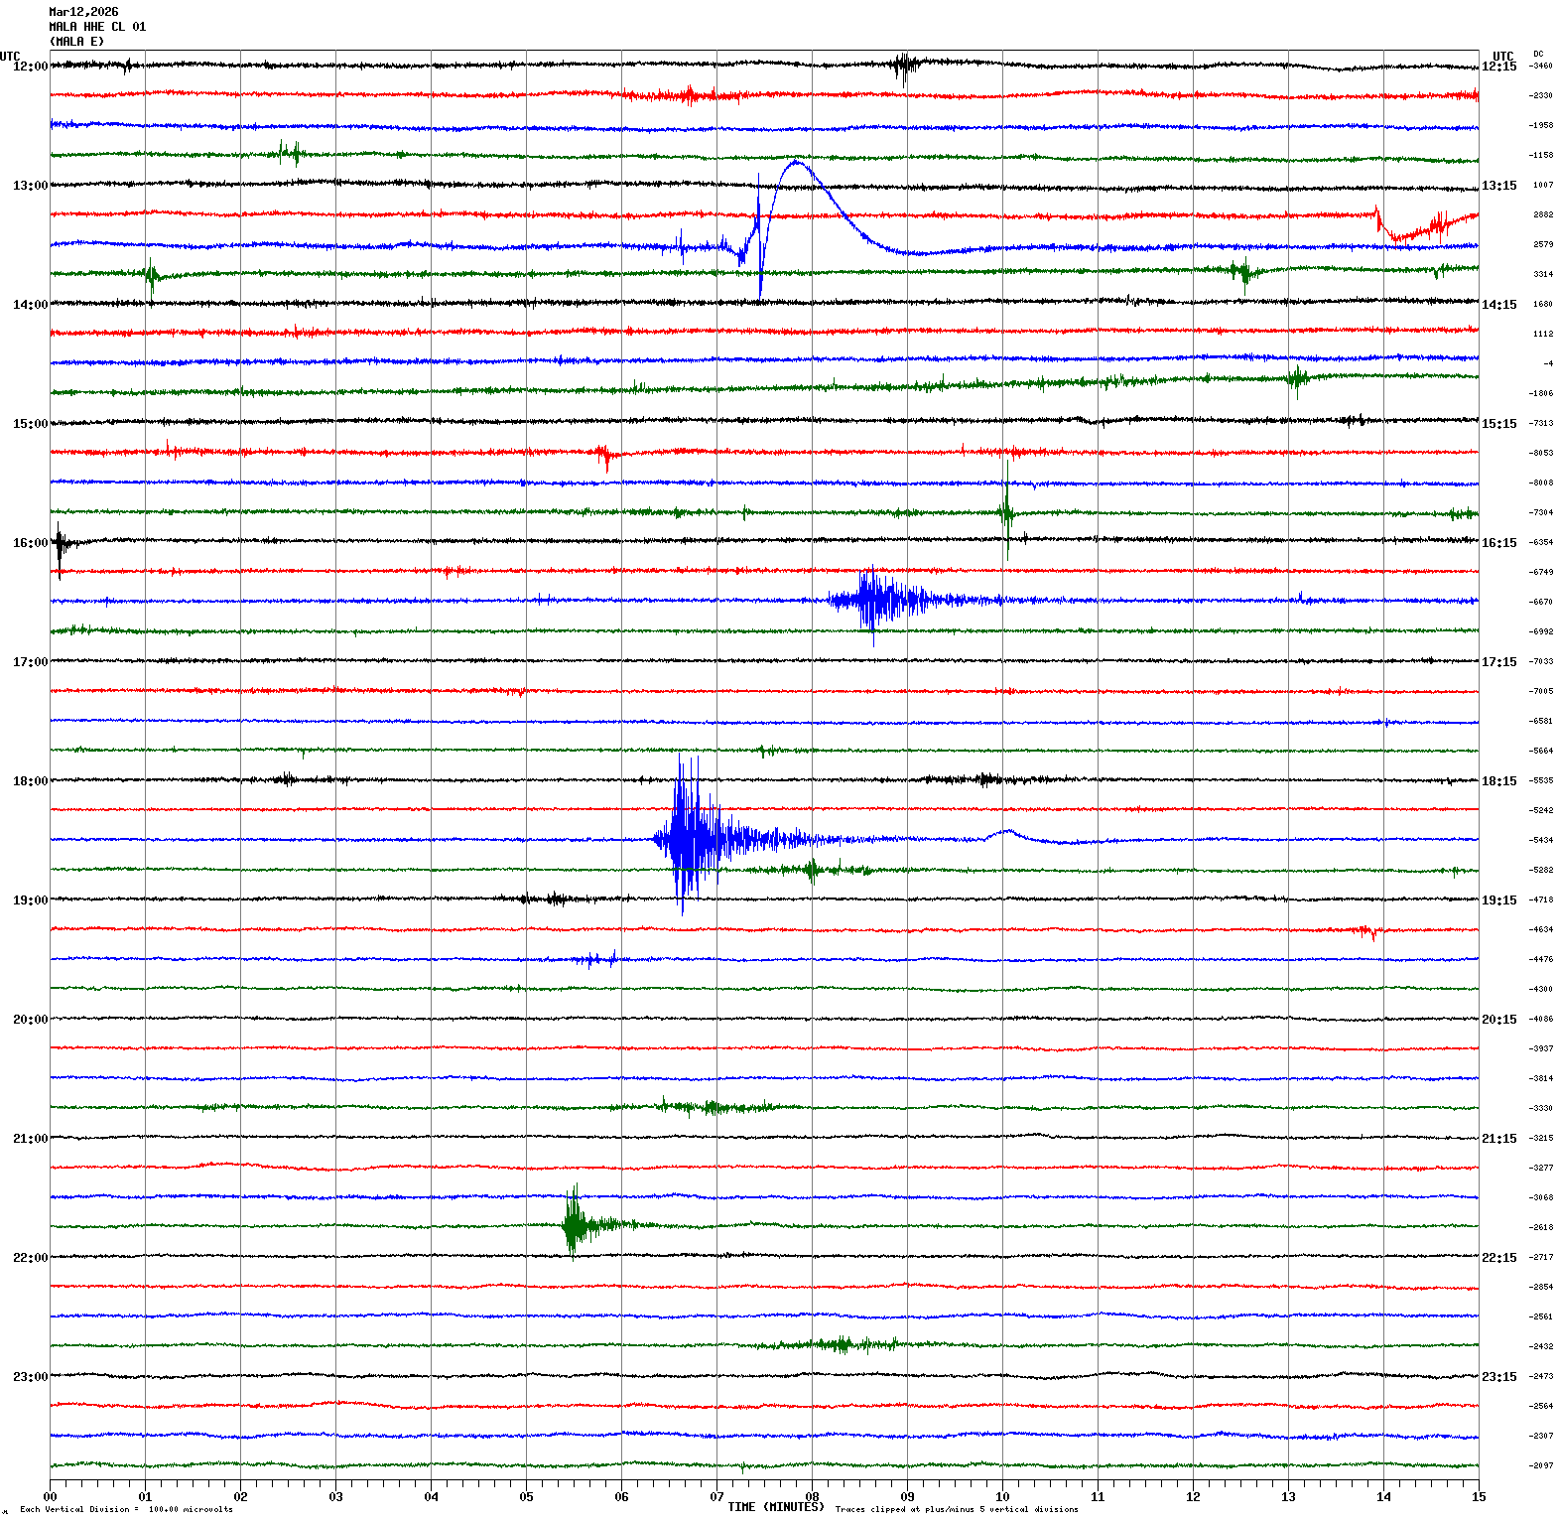The image size is (1558, 1523).
Task: Click the 16:15 label on the right axis
Action: click(x=1498, y=543)
